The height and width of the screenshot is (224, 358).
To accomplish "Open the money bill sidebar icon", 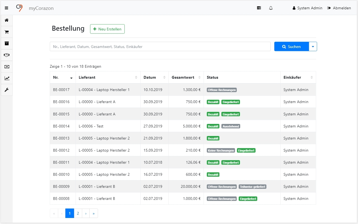I will pos(7,67).
